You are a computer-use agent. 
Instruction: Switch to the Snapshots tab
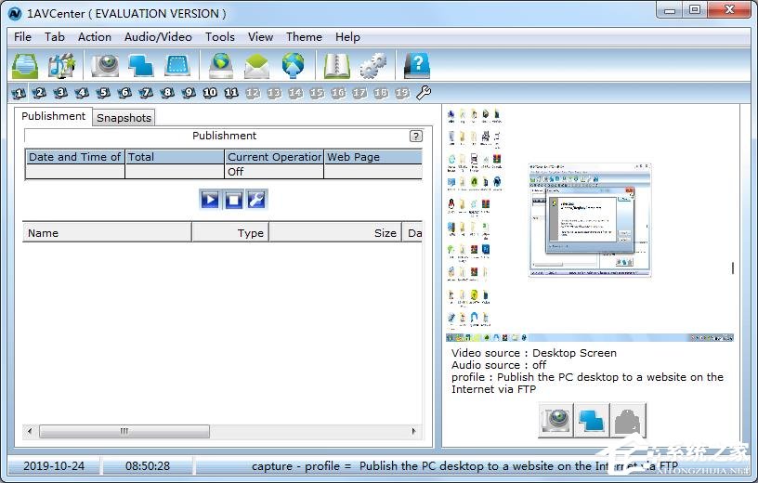tap(124, 118)
